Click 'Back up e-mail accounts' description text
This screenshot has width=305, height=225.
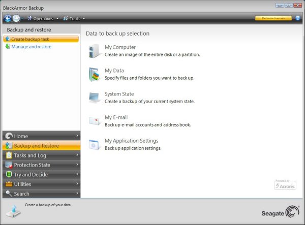click(x=147, y=125)
